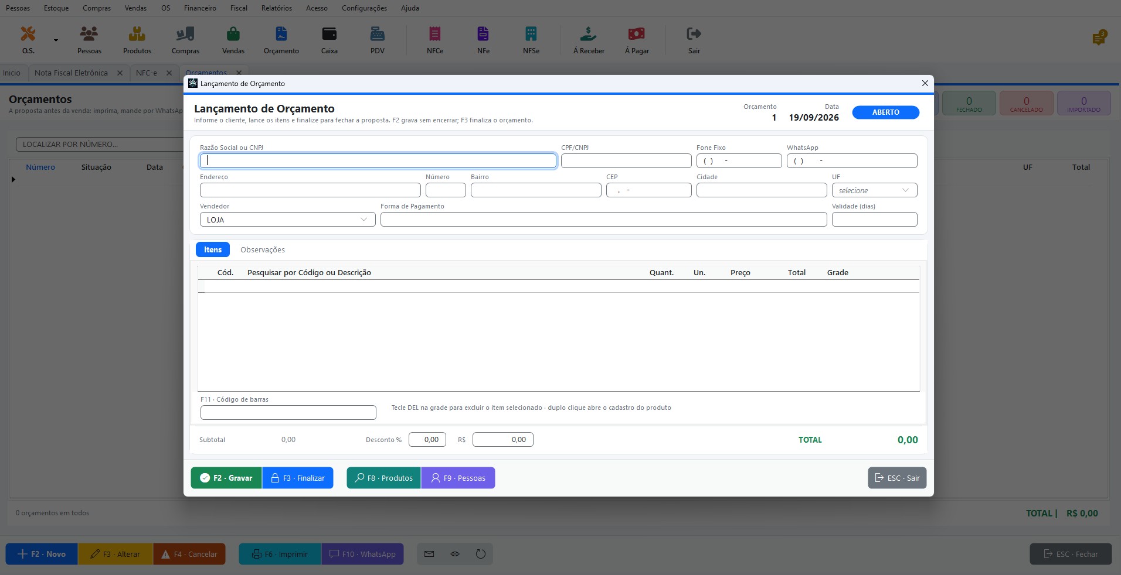The image size is (1121, 575).
Task: Open Vendas shopping bag icon
Action: [233, 39]
